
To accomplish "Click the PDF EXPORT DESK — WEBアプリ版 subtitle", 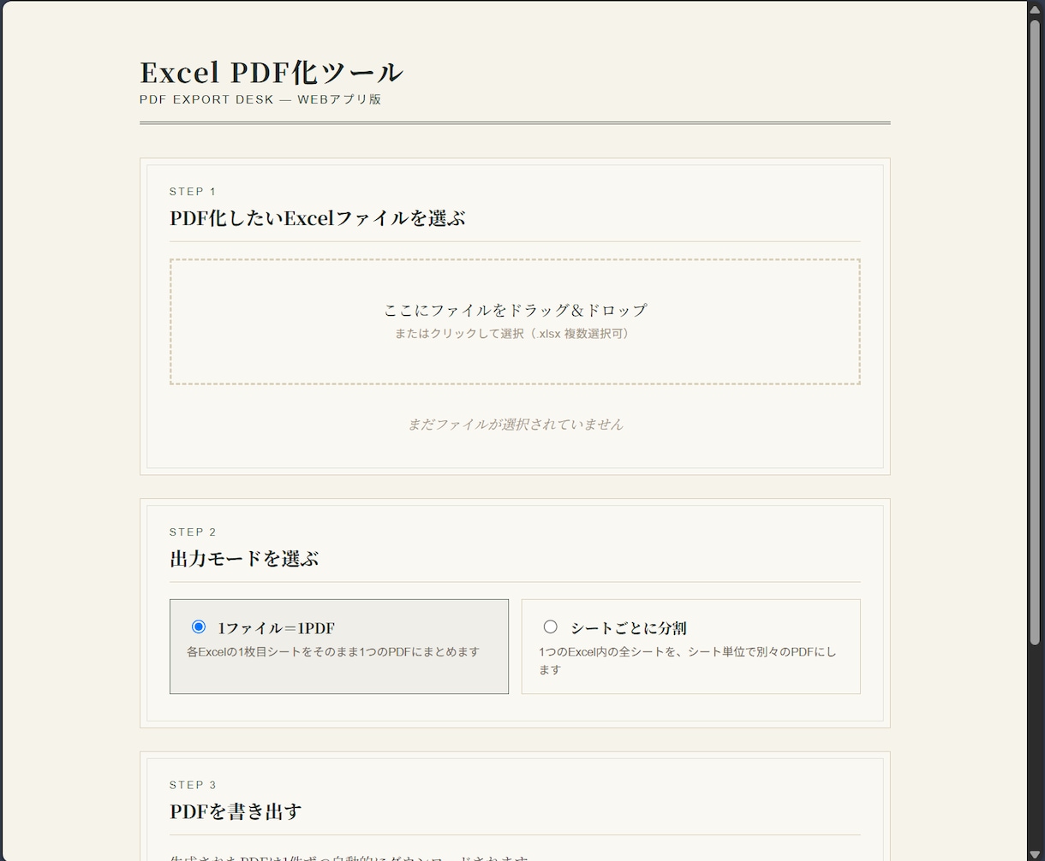I will pos(260,99).
